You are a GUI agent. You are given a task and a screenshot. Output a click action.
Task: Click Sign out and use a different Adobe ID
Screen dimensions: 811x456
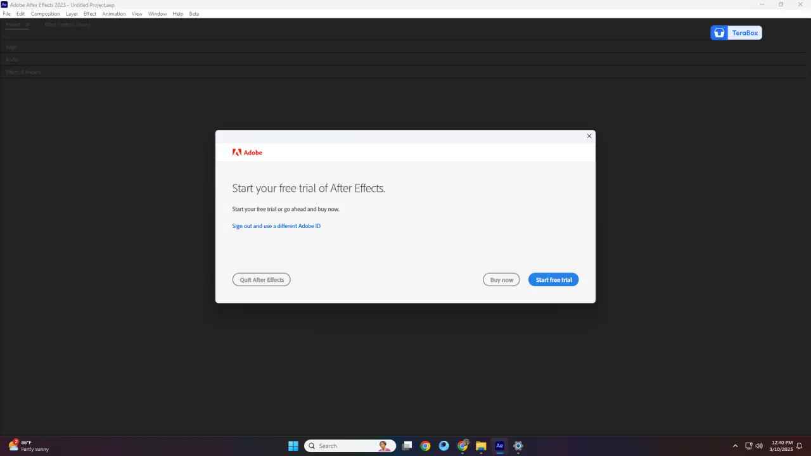pyautogui.click(x=276, y=226)
